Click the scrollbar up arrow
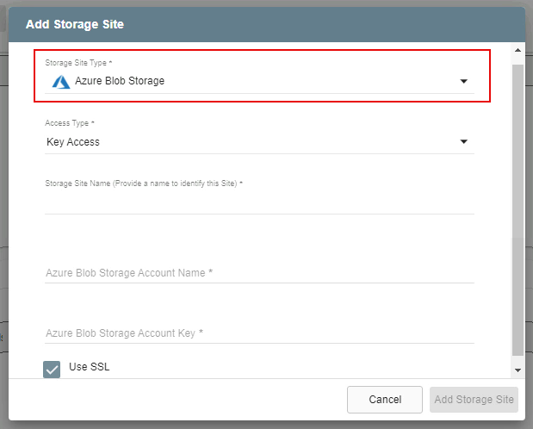The height and width of the screenshot is (429, 533). (x=518, y=52)
